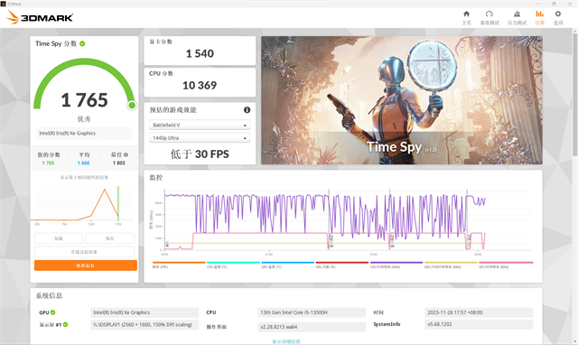Image resolution: width=578 pixels, height=345 pixels.
Task: Open the Options gear icon
Action: [x=558, y=14]
